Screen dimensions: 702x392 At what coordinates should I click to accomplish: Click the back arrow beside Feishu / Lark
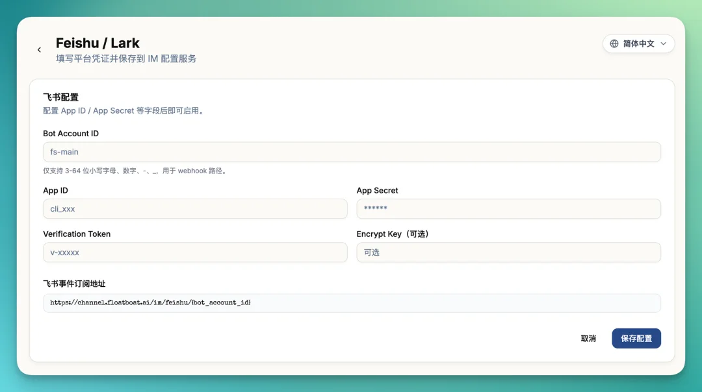pos(39,50)
